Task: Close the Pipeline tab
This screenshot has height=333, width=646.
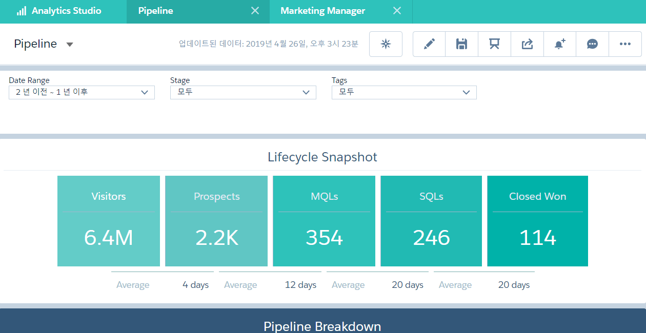Action: click(255, 11)
